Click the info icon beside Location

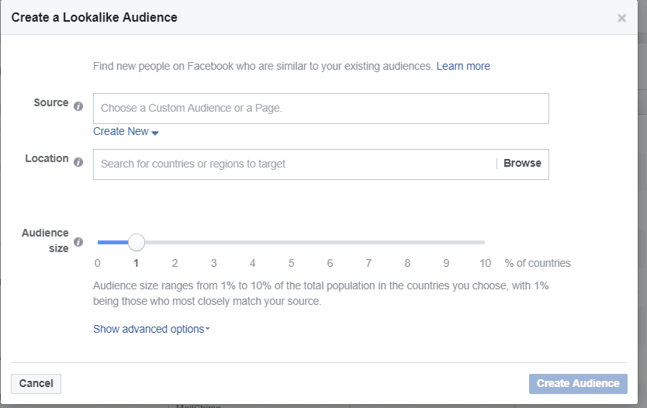78,162
